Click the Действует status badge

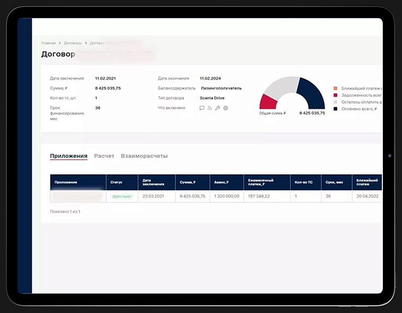click(122, 196)
